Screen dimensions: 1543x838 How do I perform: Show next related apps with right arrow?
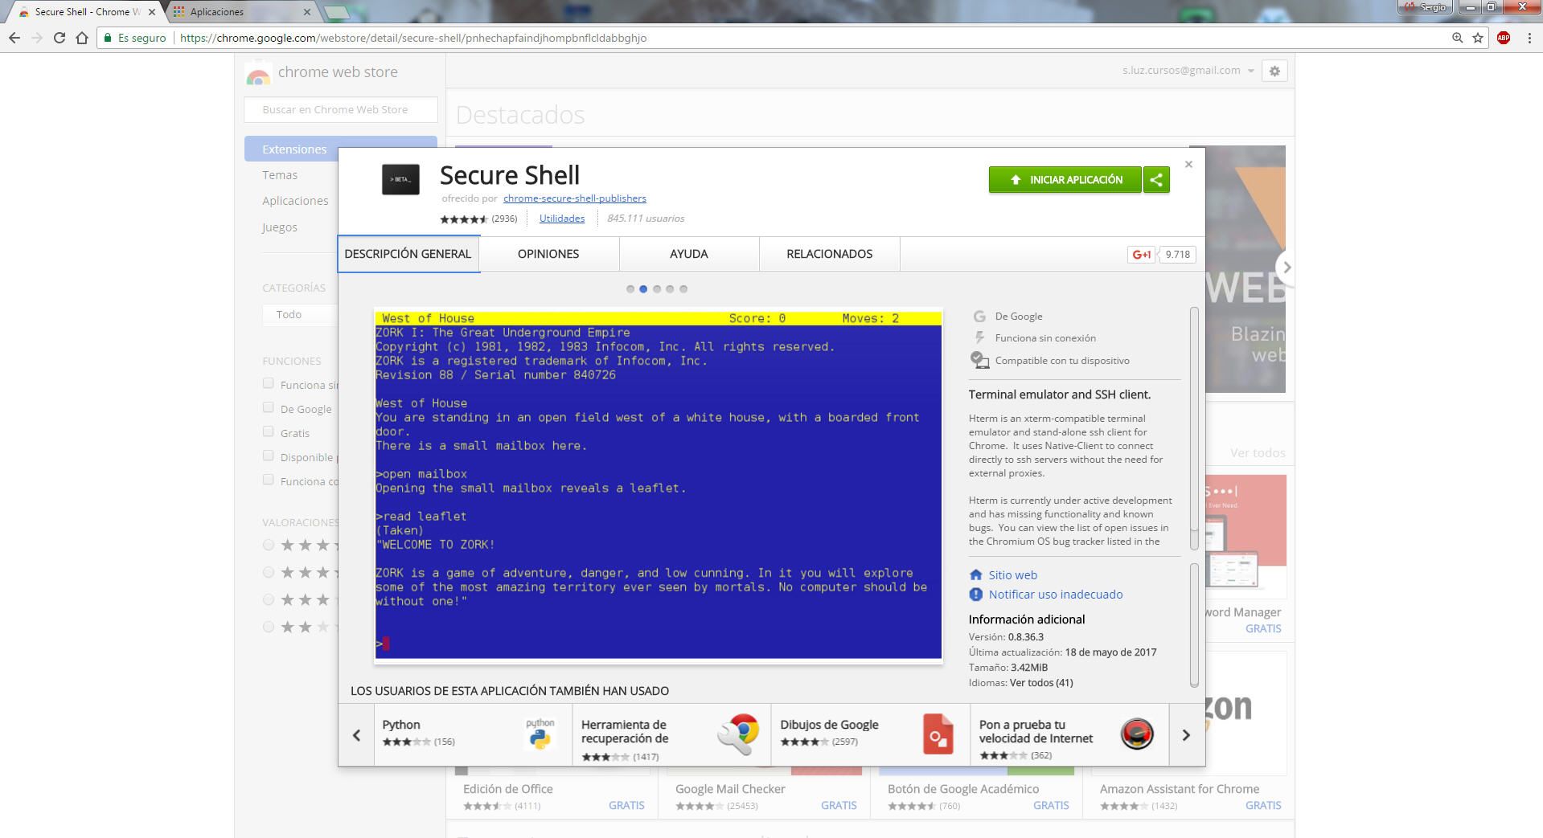click(1186, 735)
